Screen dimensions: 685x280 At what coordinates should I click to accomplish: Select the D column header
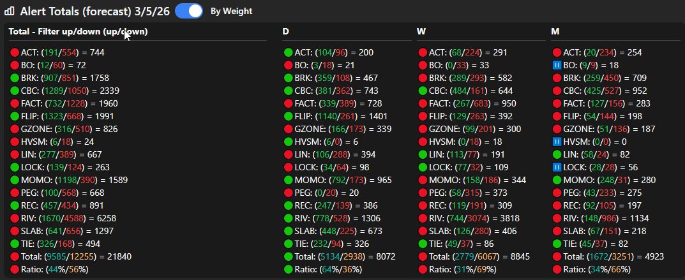(x=286, y=31)
